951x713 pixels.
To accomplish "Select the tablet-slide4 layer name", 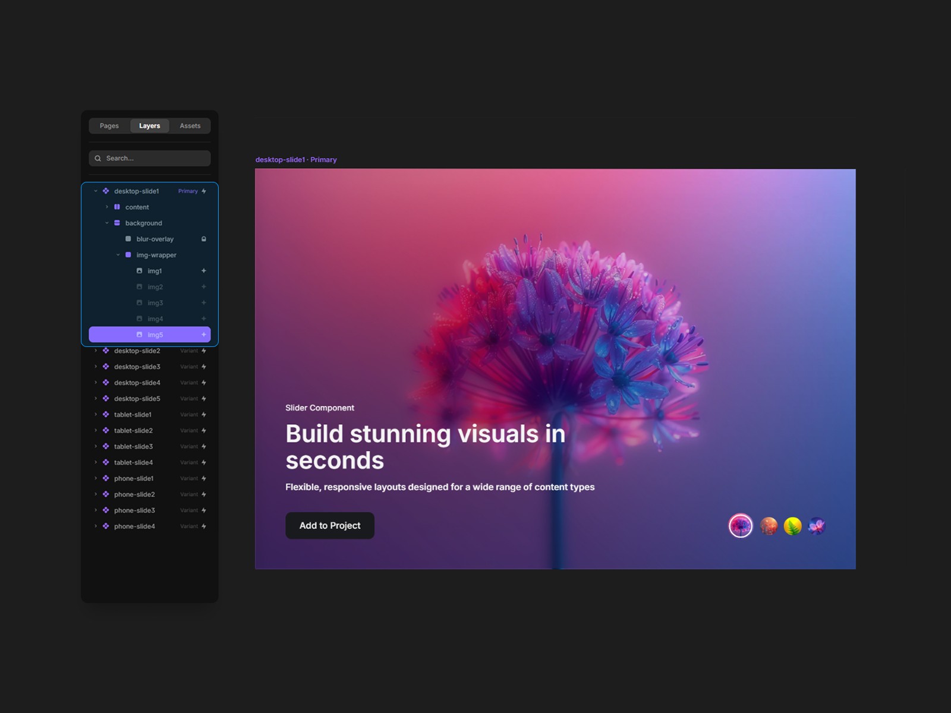I will point(134,462).
